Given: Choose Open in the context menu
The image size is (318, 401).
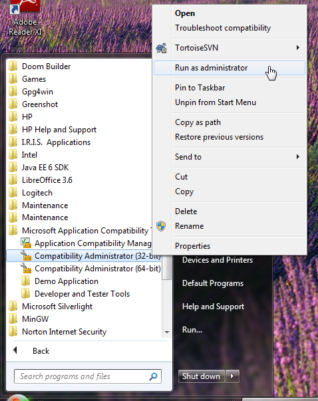Looking at the screenshot, I should [185, 13].
